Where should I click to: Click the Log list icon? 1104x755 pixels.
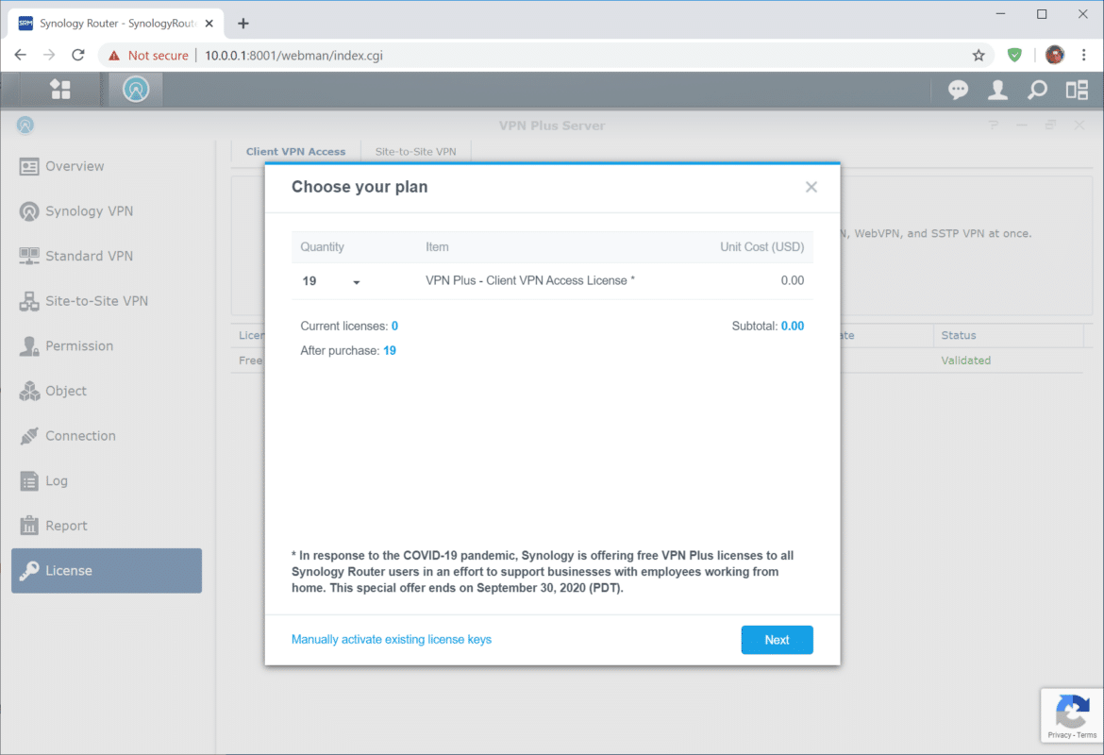coord(29,481)
